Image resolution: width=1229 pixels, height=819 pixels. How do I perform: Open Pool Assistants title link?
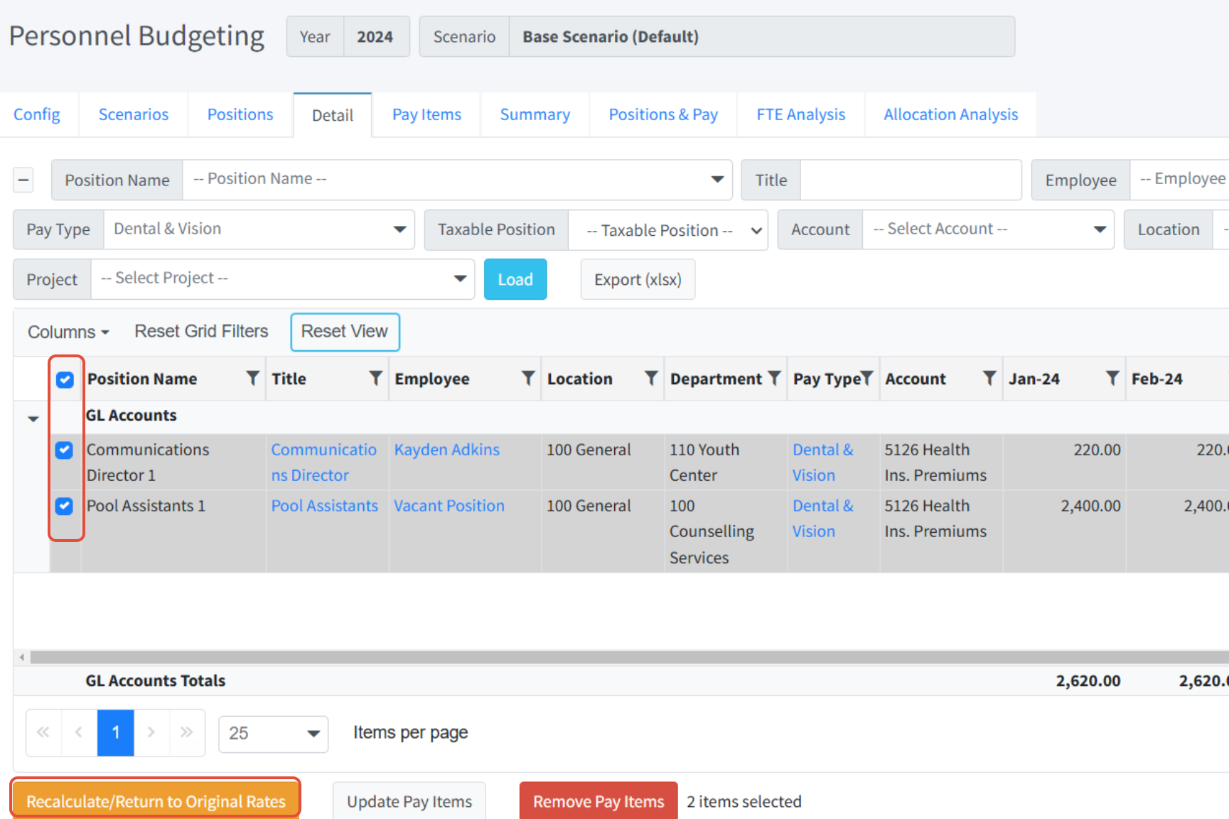tap(325, 506)
